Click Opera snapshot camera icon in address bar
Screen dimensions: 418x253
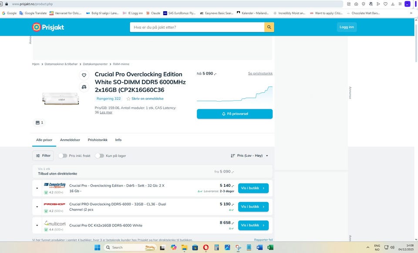(x=356, y=4)
